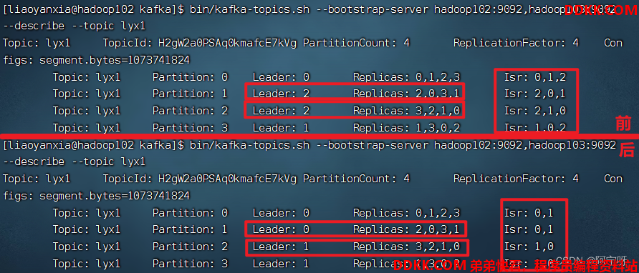Click 'Replicas: 2,0,3,1' in the row with Leader: 0

coord(406,229)
